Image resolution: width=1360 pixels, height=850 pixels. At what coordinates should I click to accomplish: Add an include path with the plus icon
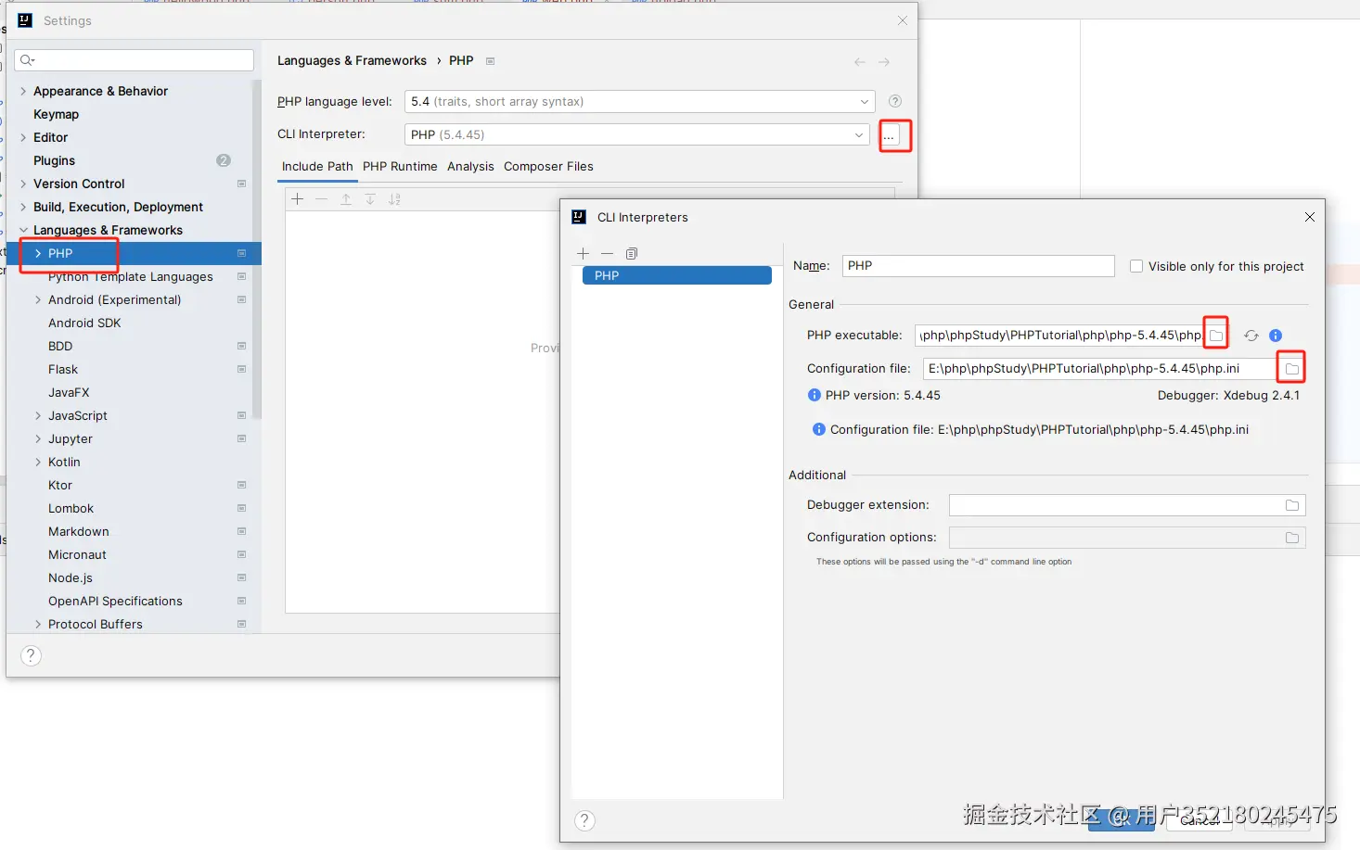pos(297,198)
